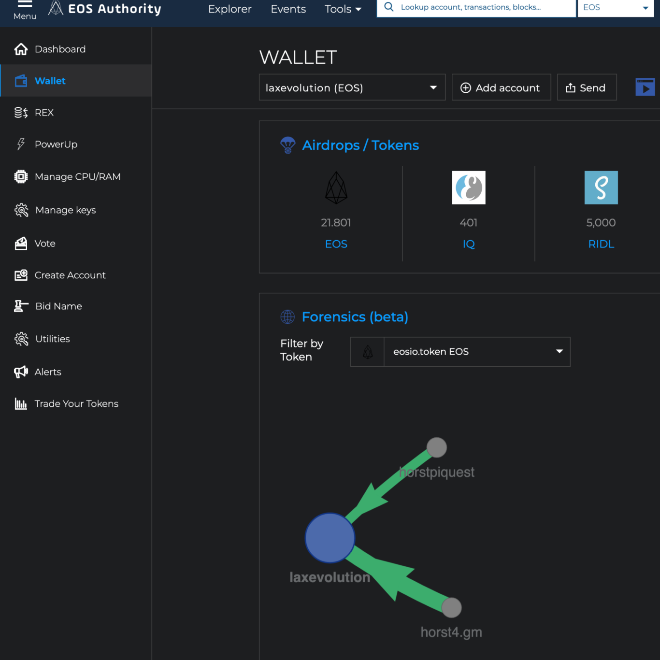Click the WALLET page heading

pyautogui.click(x=298, y=57)
